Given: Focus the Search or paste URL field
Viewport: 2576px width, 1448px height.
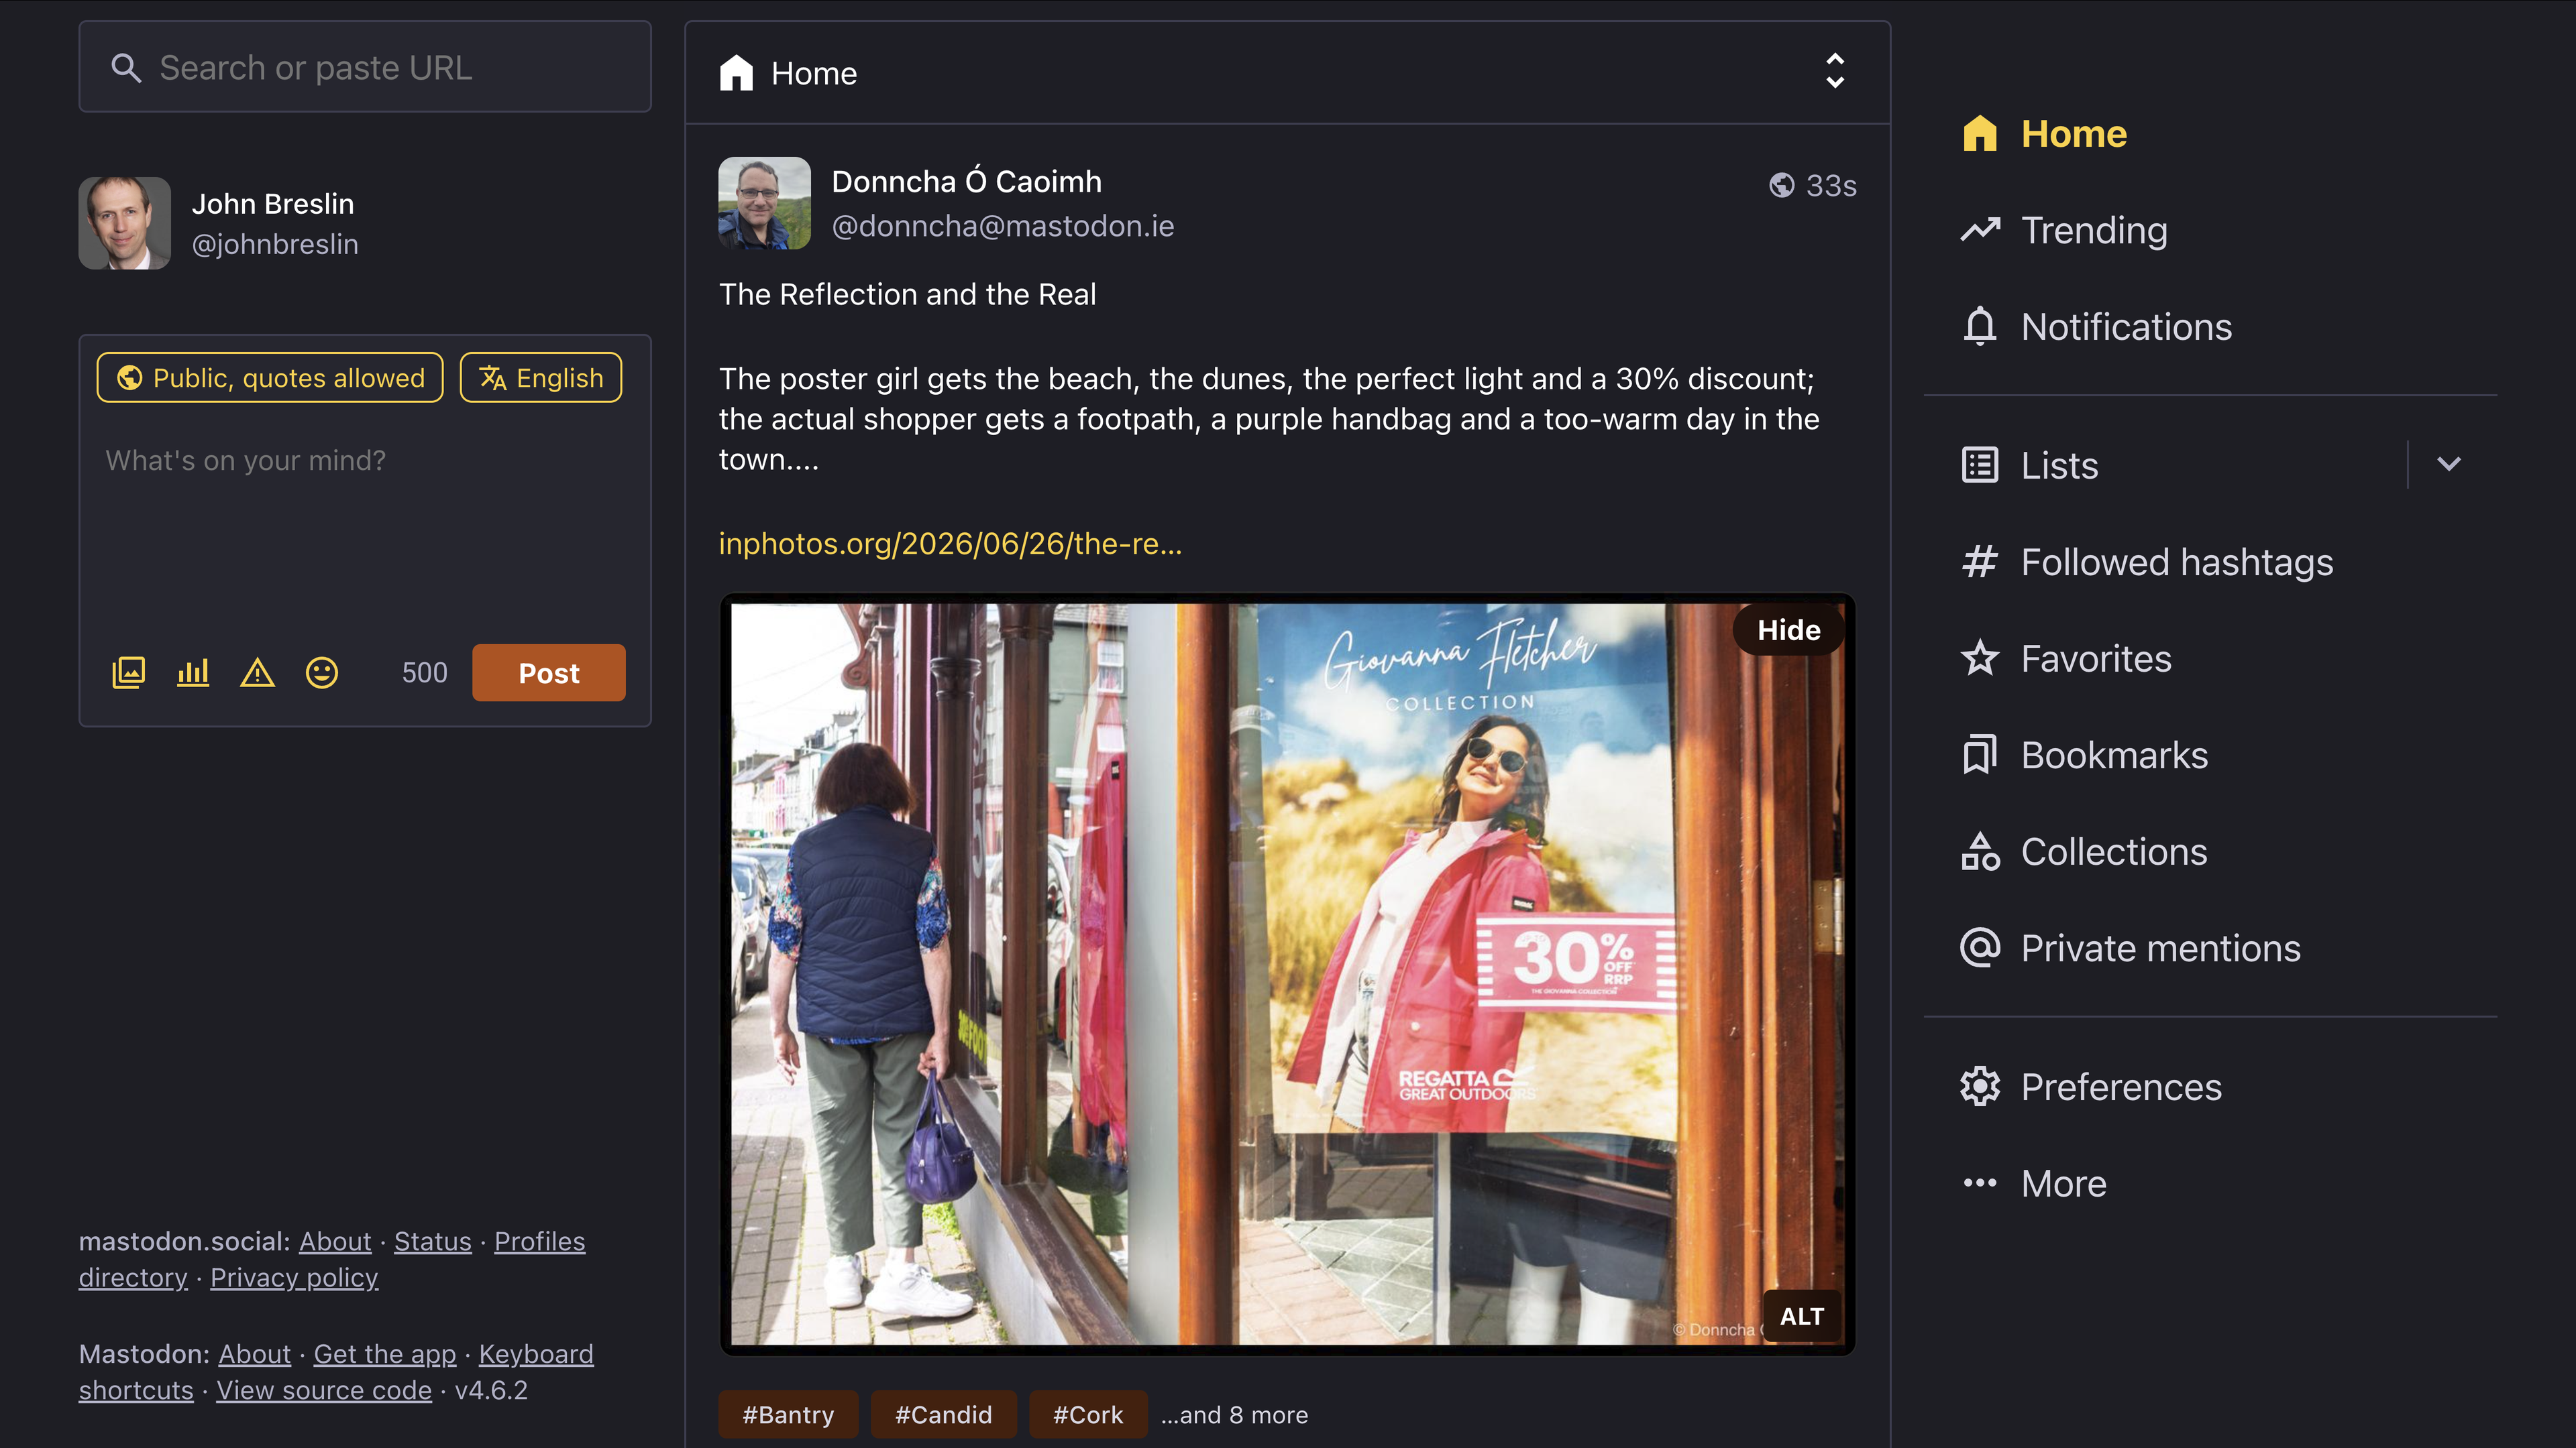Looking at the screenshot, I should click(x=365, y=67).
